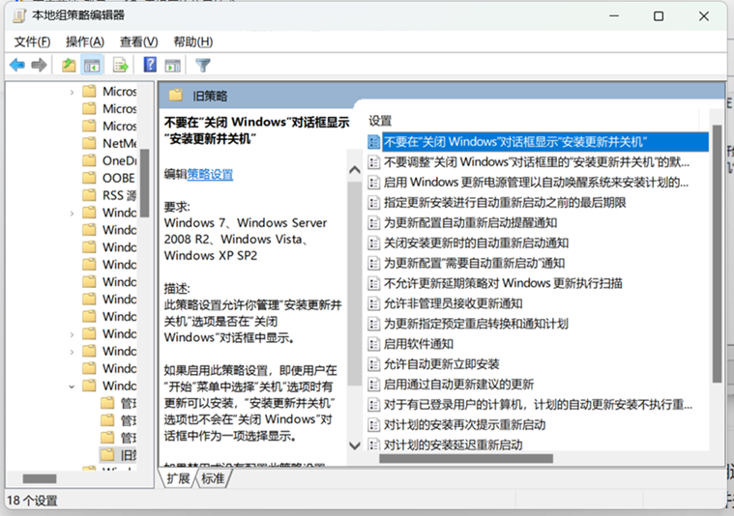Screen dimensions: 734x516
Task: Maximize the 本地组策略编辑器 window
Action: pyautogui.click(x=659, y=16)
